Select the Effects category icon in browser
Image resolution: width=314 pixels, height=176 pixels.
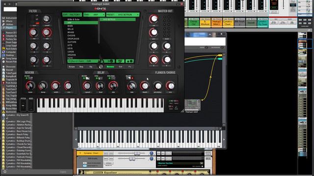point(3,21)
